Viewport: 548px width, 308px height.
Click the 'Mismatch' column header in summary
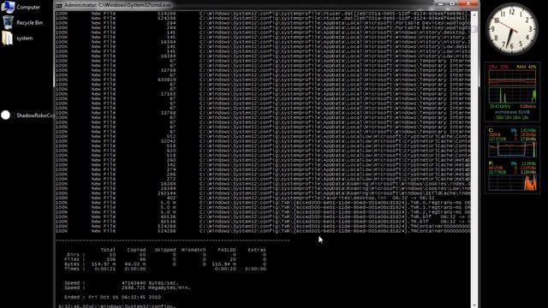tap(194, 250)
